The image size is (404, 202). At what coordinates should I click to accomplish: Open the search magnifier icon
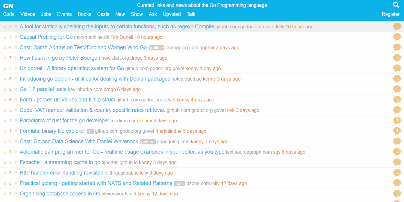(x=396, y=5)
